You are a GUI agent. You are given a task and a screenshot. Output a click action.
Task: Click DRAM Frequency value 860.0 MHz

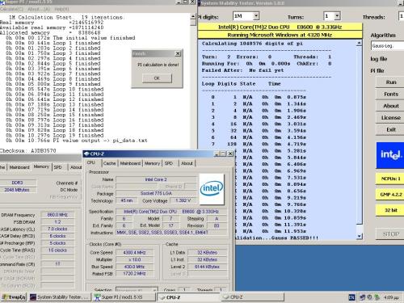pos(57,215)
